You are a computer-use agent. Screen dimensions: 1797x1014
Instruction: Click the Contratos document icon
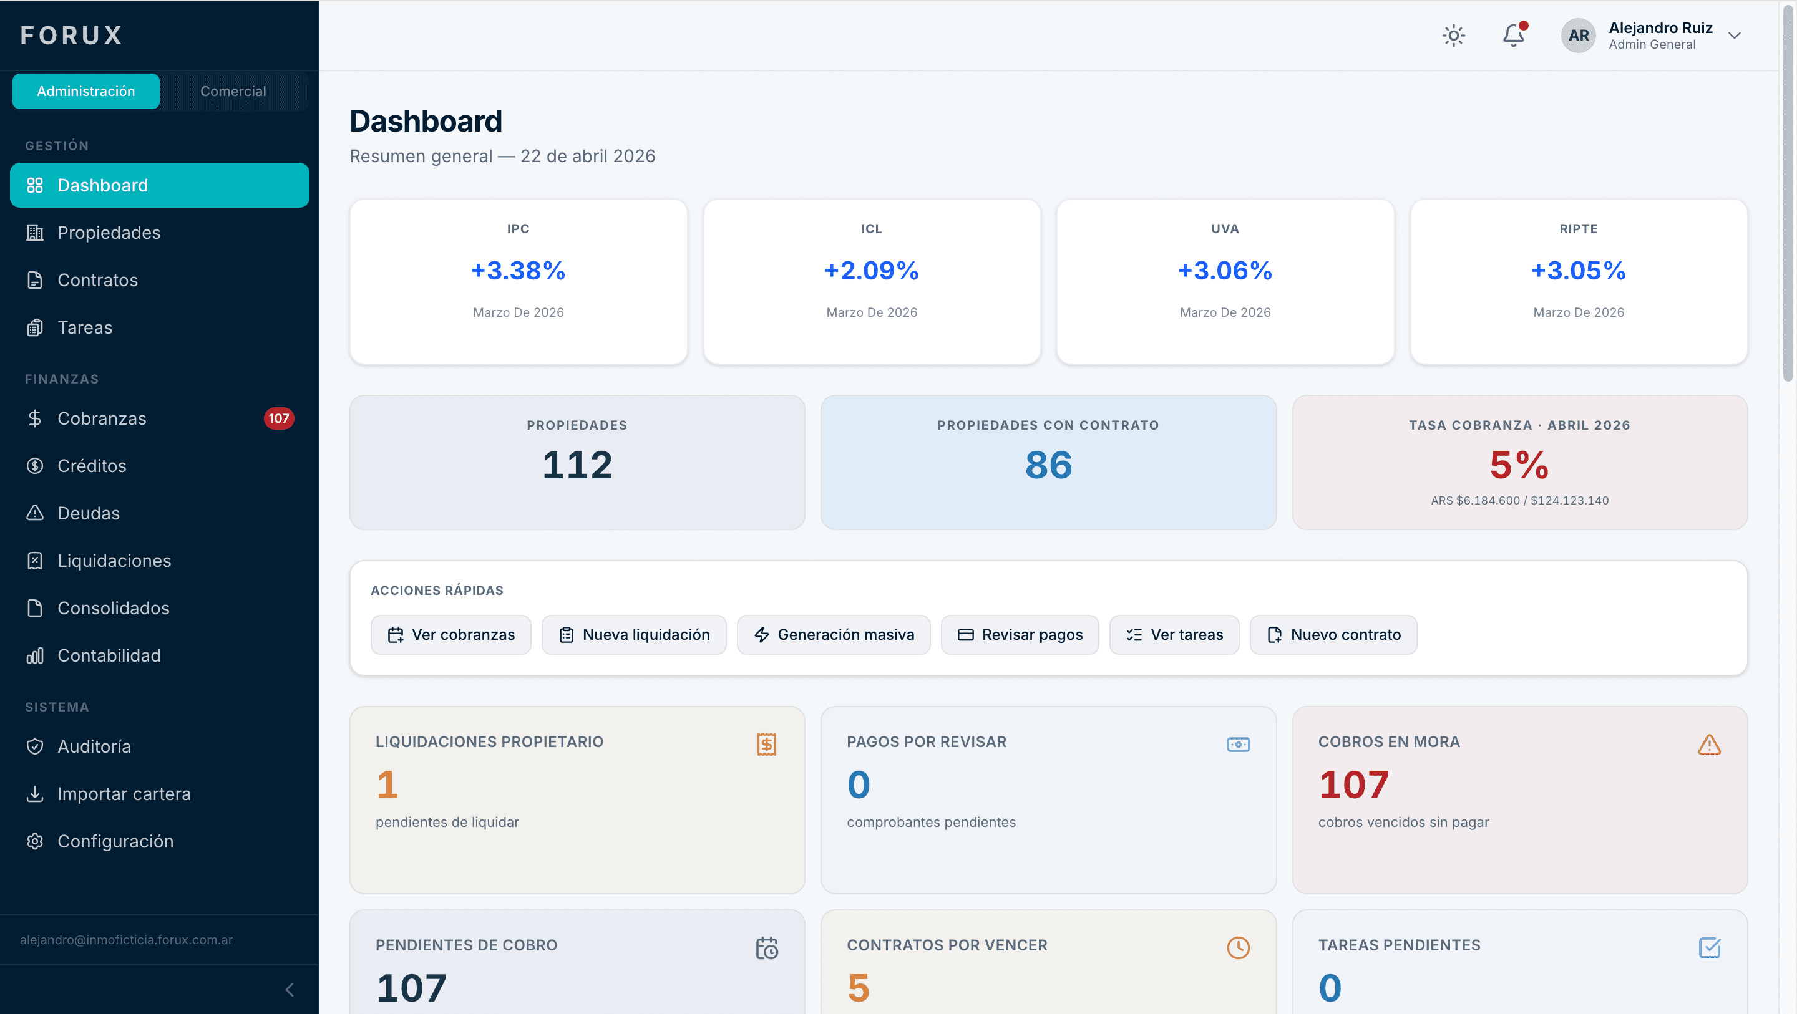point(35,281)
